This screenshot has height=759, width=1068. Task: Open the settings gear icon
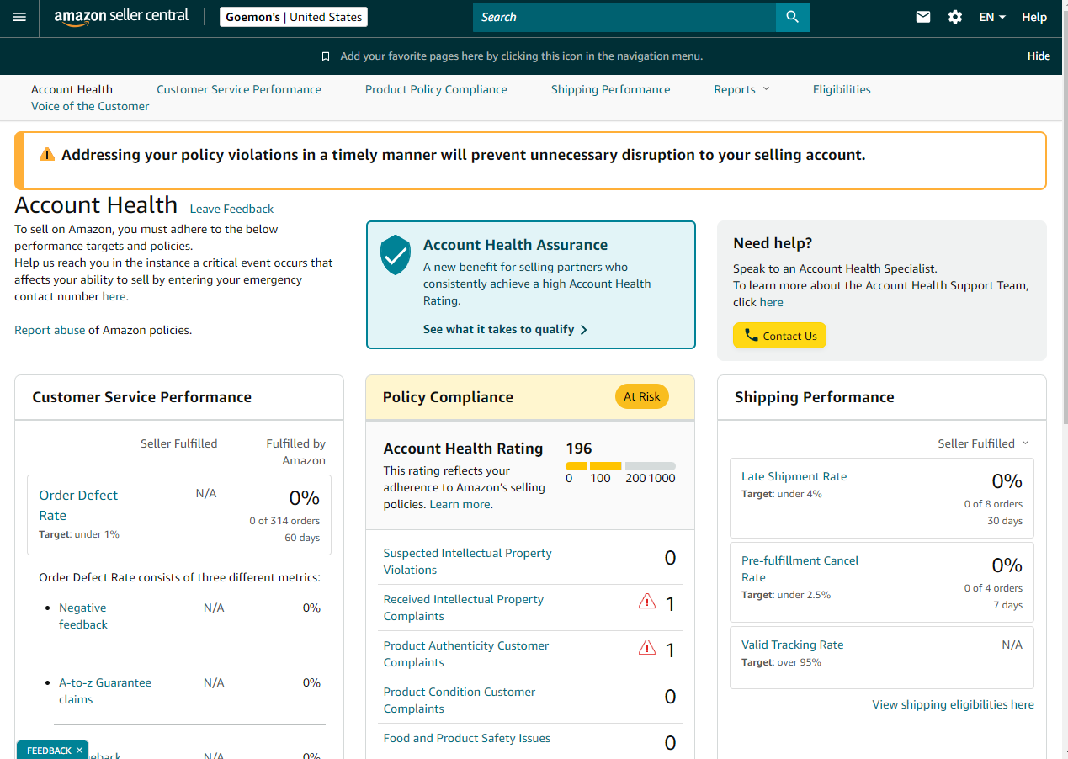(x=955, y=17)
